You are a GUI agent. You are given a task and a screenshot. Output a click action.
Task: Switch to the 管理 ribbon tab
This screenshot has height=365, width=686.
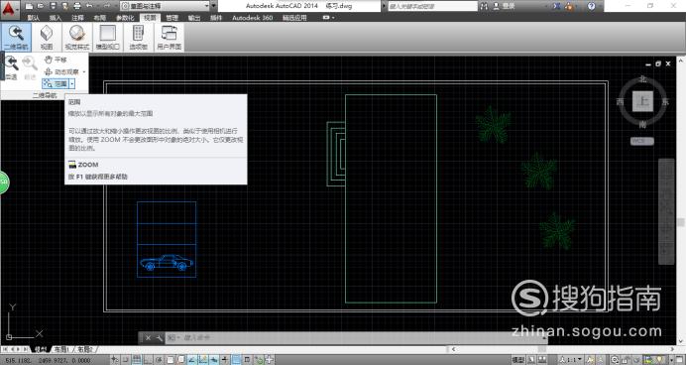(x=171, y=18)
